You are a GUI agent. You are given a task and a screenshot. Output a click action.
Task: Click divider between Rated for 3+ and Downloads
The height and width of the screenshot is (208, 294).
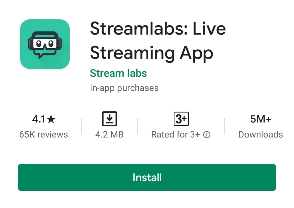[x=225, y=126]
